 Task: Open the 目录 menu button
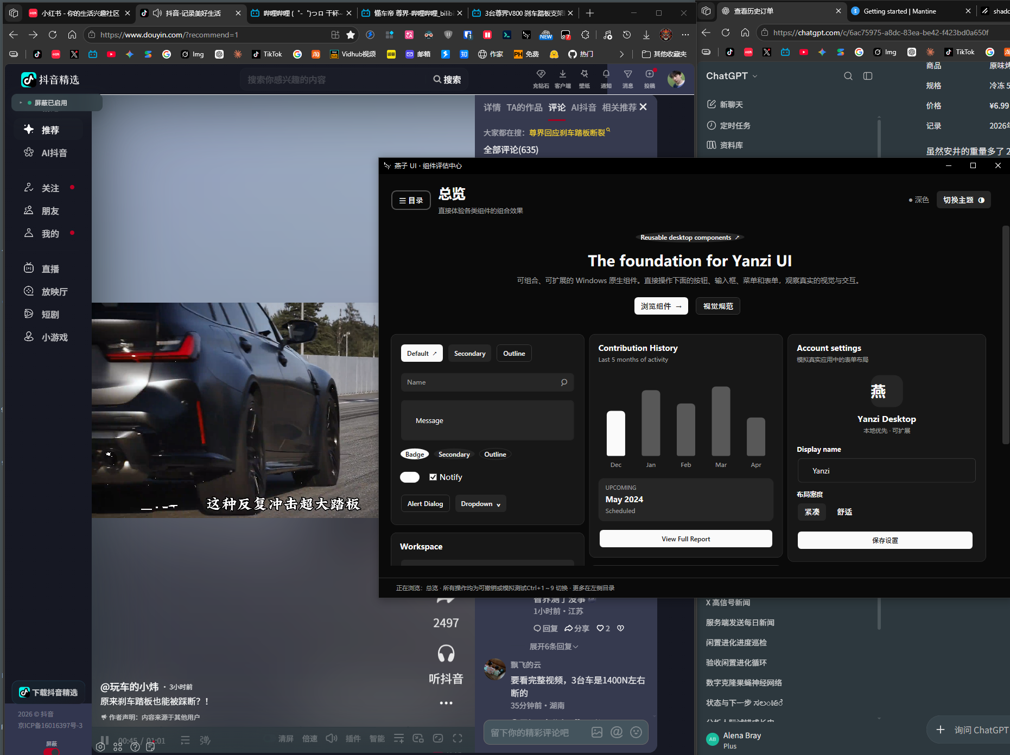point(411,200)
